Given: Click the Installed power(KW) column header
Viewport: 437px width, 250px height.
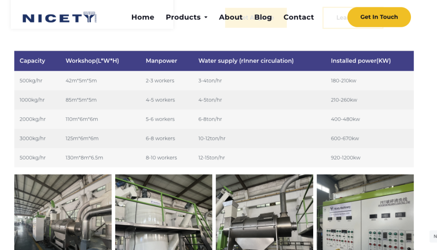Looking at the screenshot, I should [361, 61].
